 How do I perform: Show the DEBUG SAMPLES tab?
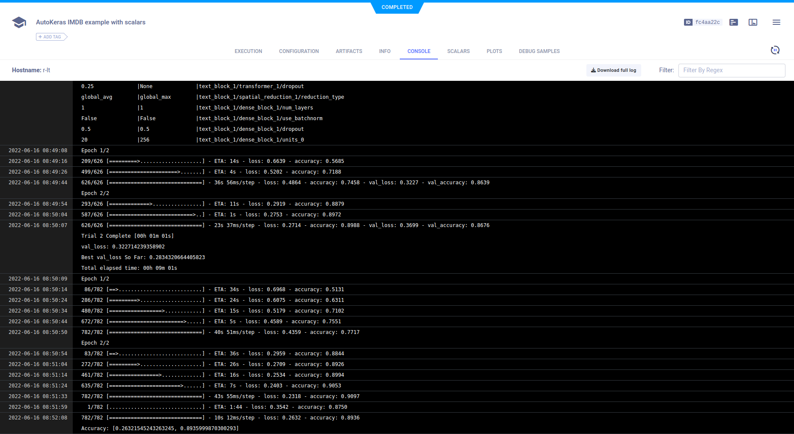(539, 51)
